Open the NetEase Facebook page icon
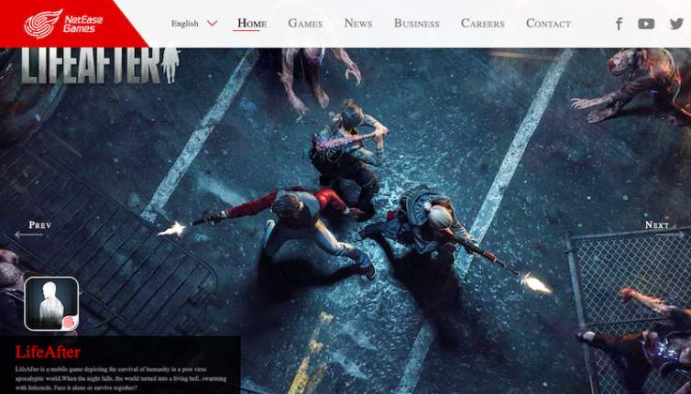The width and height of the screenshot is (691, 394). tap(619, 23)
